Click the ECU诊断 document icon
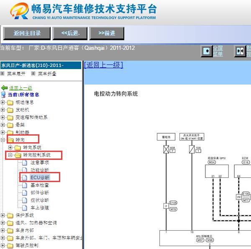Viewport: 251px width, 249px height. click(25, 177)
